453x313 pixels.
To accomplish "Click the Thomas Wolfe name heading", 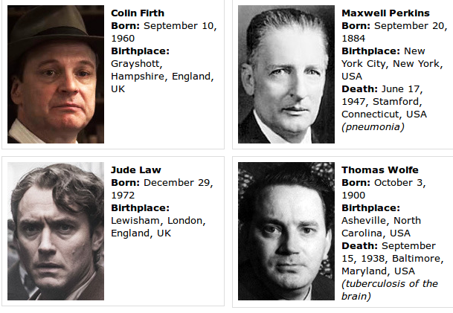I will [x=380, y=170].
